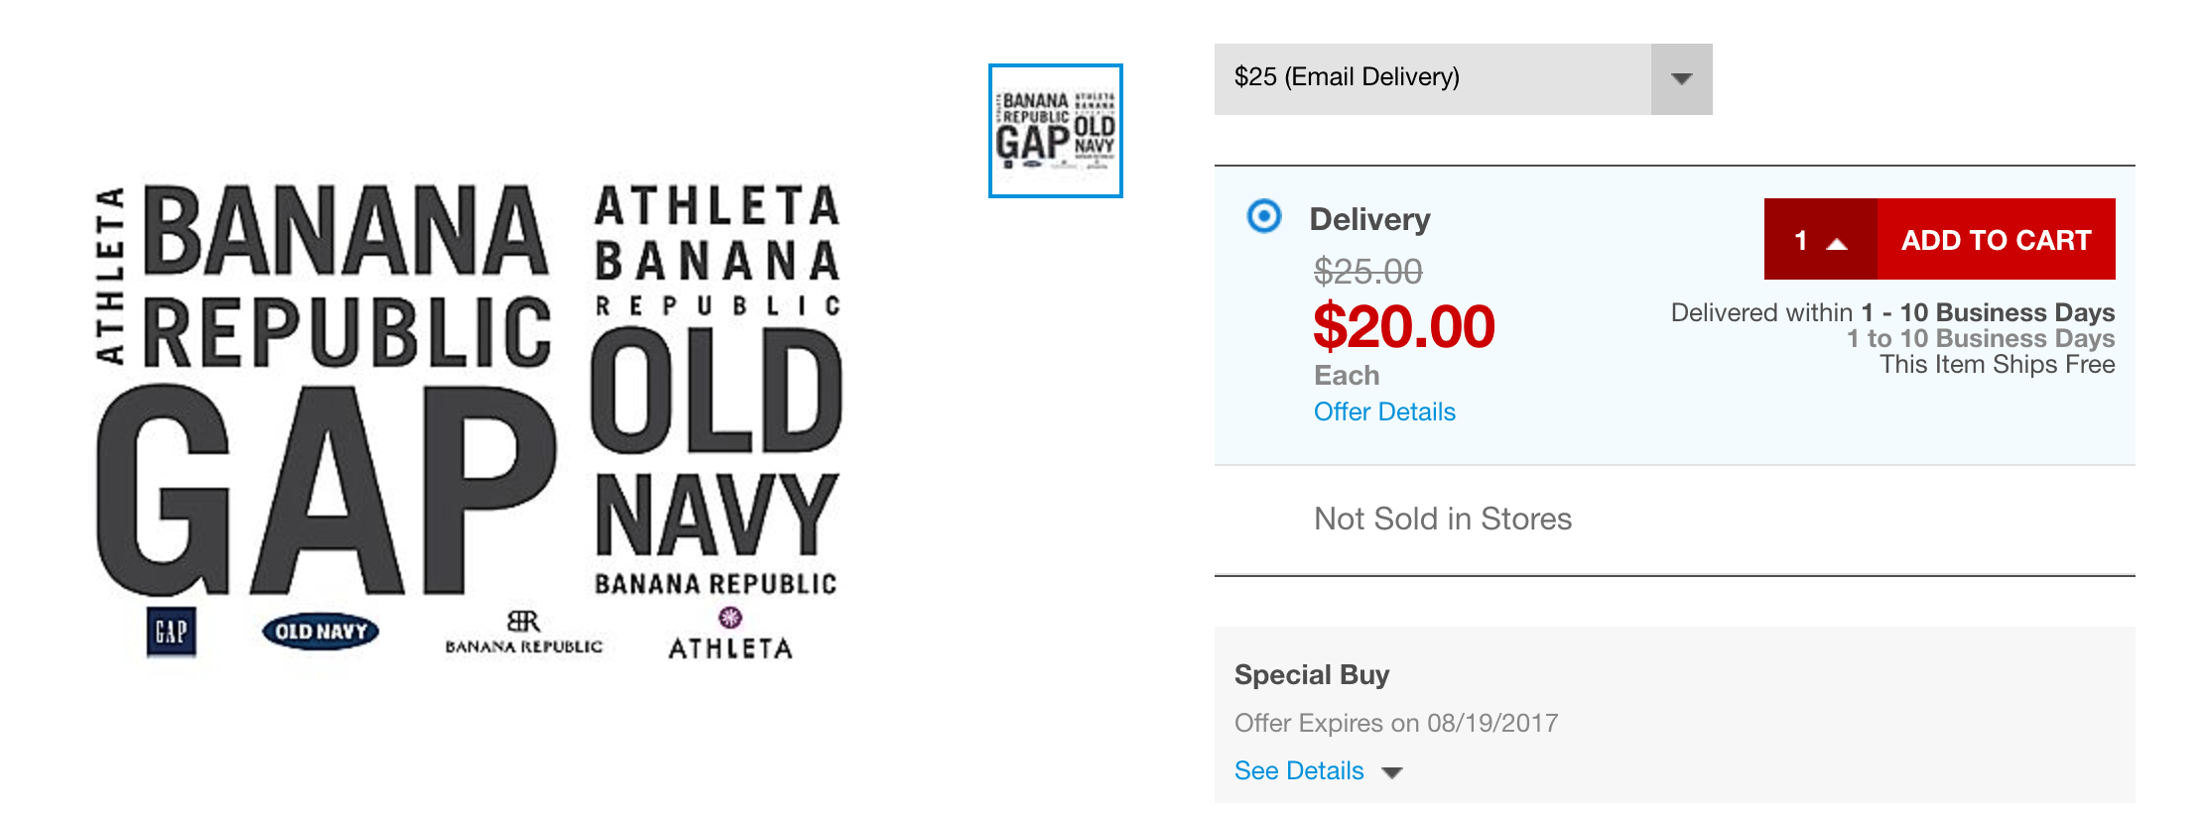Select the small gift card thumbnail
The height and width of the screenshot is (817, 2203).
1056,131
